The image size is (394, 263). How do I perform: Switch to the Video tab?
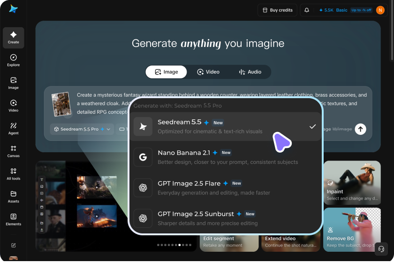pos(208,72)
